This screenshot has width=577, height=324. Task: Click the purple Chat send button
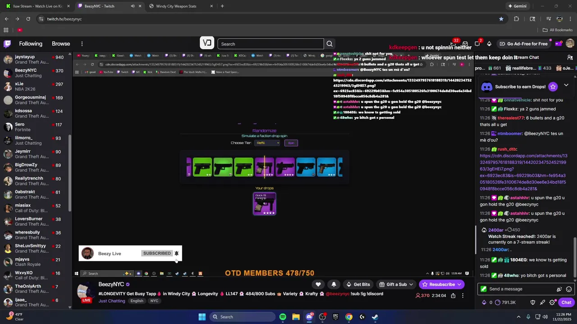[x=566, y=302]
